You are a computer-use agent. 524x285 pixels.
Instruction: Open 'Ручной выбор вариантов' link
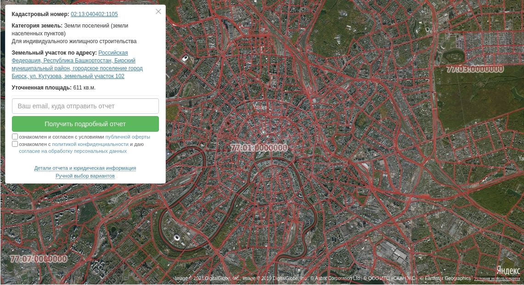coord(85,176)
